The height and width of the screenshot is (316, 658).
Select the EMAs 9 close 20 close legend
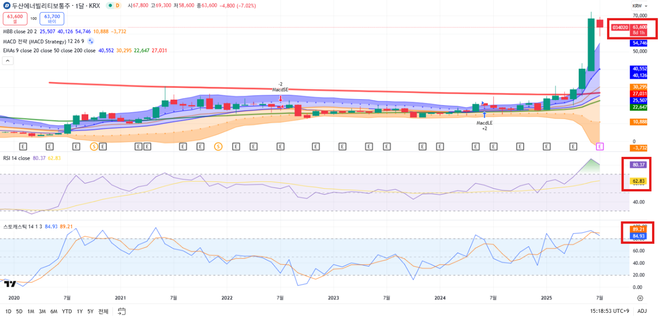(49, 50)
